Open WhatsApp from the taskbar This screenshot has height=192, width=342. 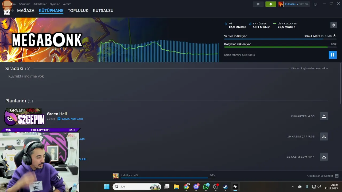pyautogui.click(x=206, y=187)
